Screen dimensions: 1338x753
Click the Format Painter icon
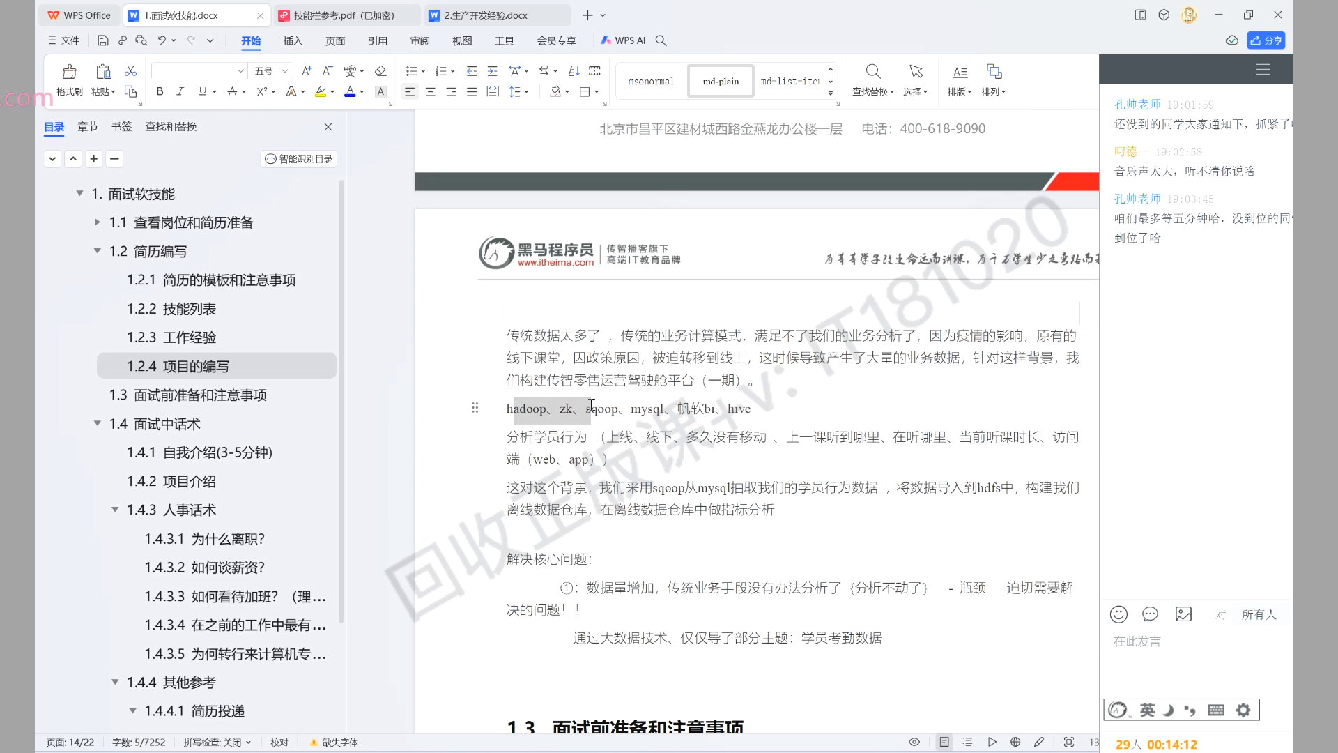(x=69, y=73)
